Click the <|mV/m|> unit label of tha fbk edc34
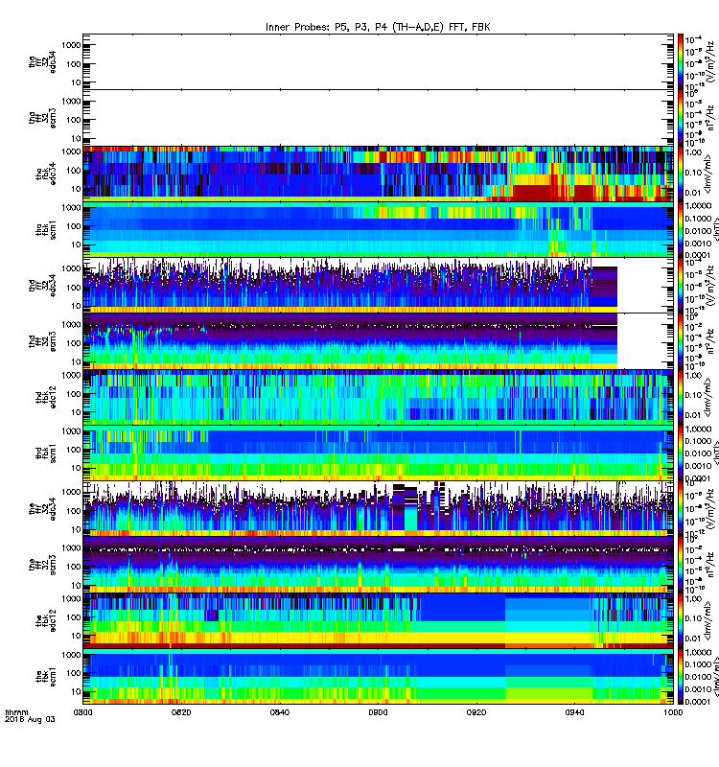Image resolution: width=719 pixels, height=767 pixels. pos(709,174)
